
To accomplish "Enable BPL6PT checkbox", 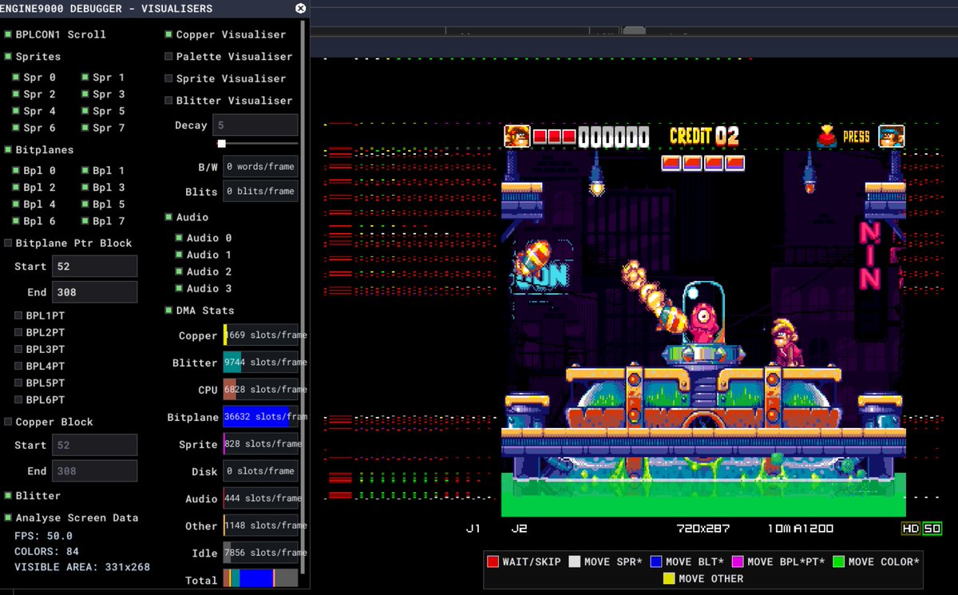I will tap(18, 399).
